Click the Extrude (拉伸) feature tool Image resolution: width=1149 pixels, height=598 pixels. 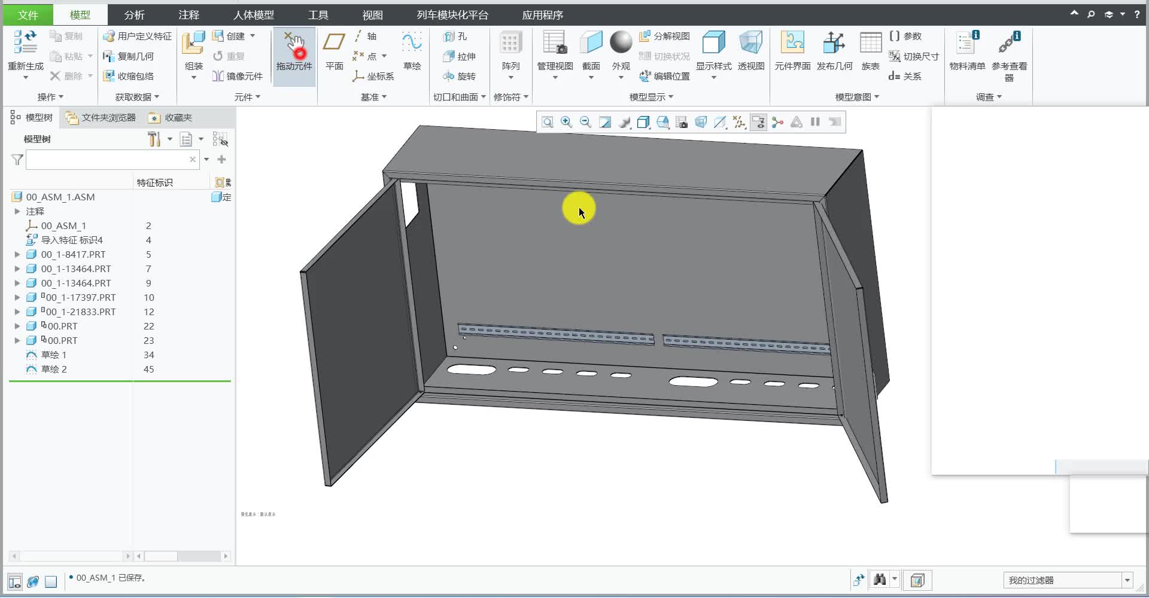(459, 56)
